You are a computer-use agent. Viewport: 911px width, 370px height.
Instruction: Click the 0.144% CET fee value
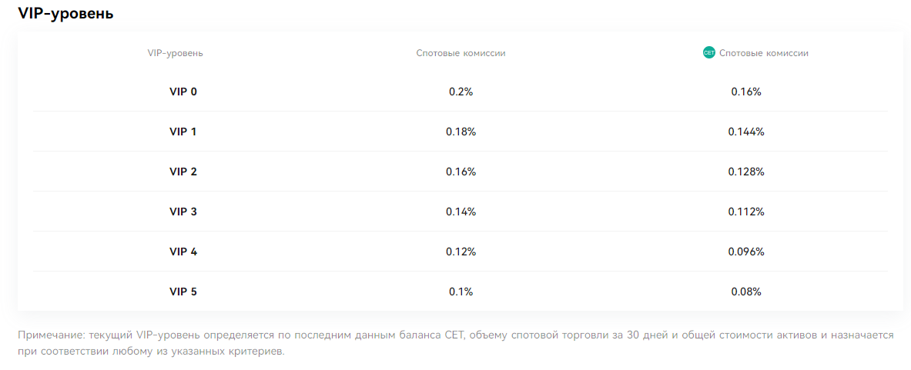point(746,132)
